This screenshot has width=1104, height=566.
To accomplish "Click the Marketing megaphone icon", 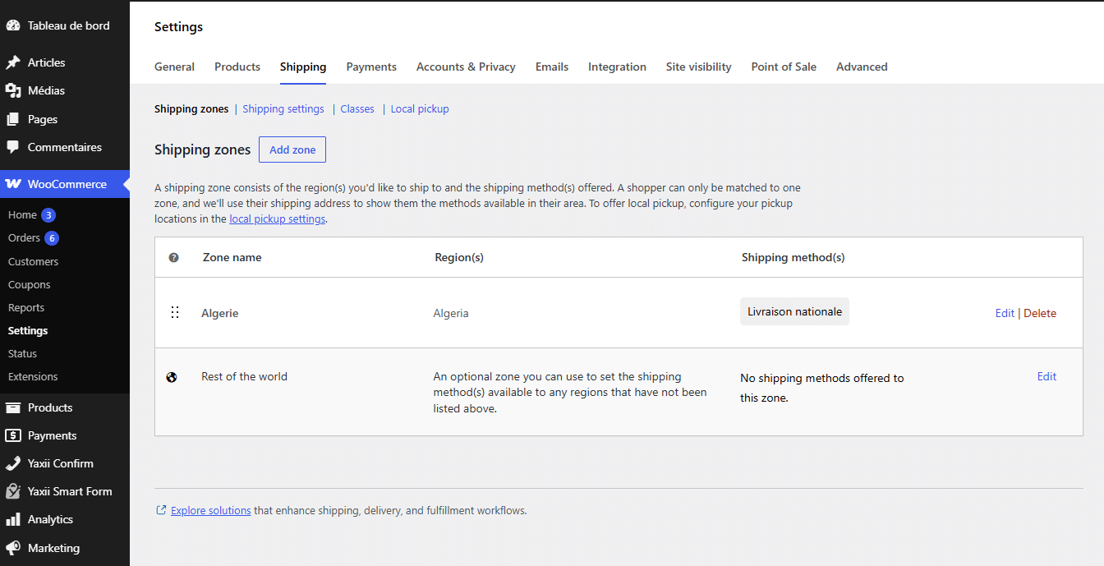I will pos(12,548).
